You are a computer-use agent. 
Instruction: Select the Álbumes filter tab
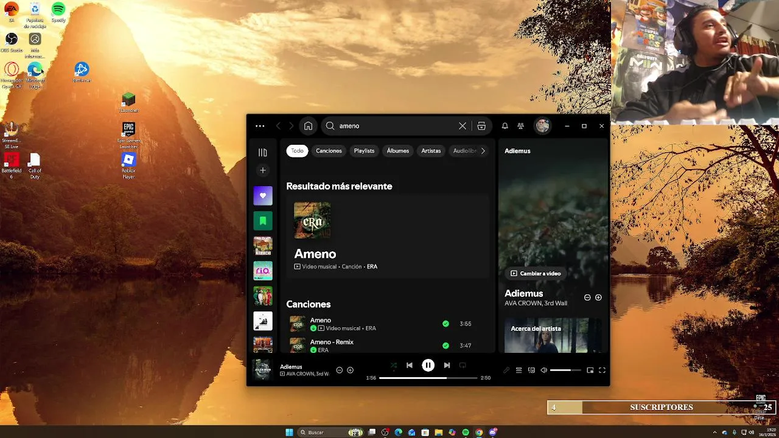click(398, 151)
